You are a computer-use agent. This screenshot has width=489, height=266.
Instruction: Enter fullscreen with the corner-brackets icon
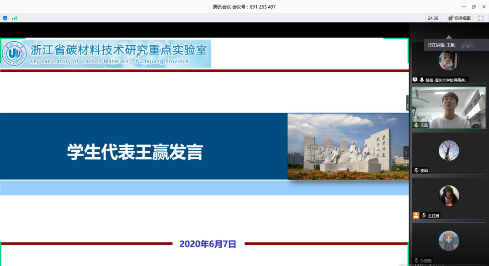click(x=480, y=18)
